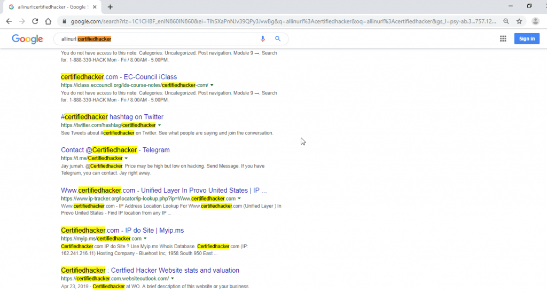Open #certifiedhacker hashtag on Twitter result
The width and height of the screenshot is (547, 293).
(112, 117)
